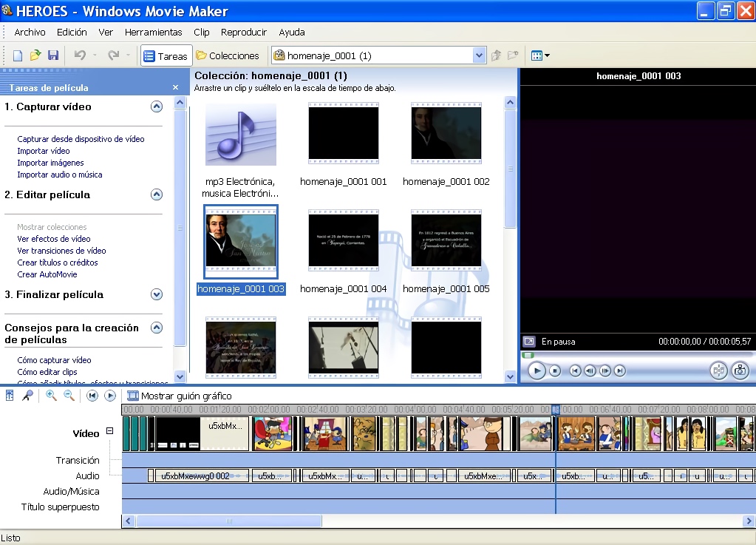Undo the last action
This screenshot has width=756, height=545.
(x=80, y=55)
